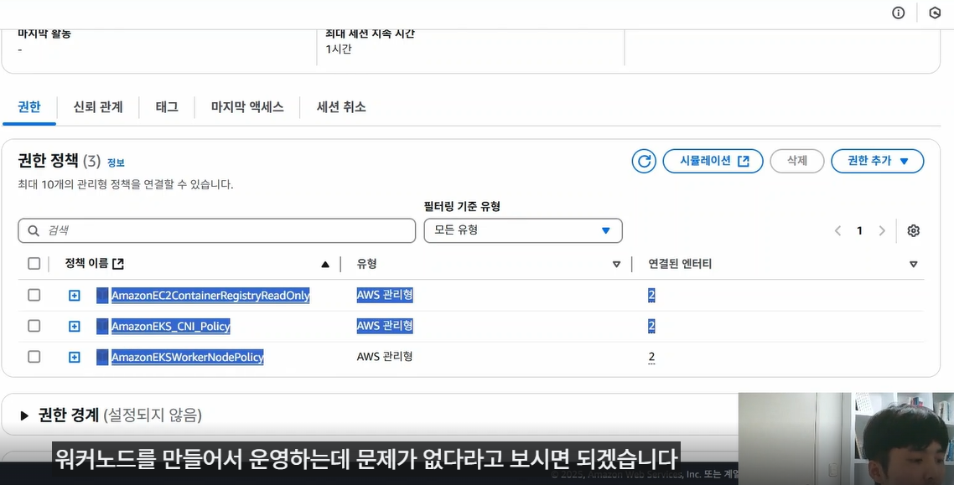
Task: Expand AmazonEC2ContainerRegistryReadOnly policy details
Action: [75, 296]
